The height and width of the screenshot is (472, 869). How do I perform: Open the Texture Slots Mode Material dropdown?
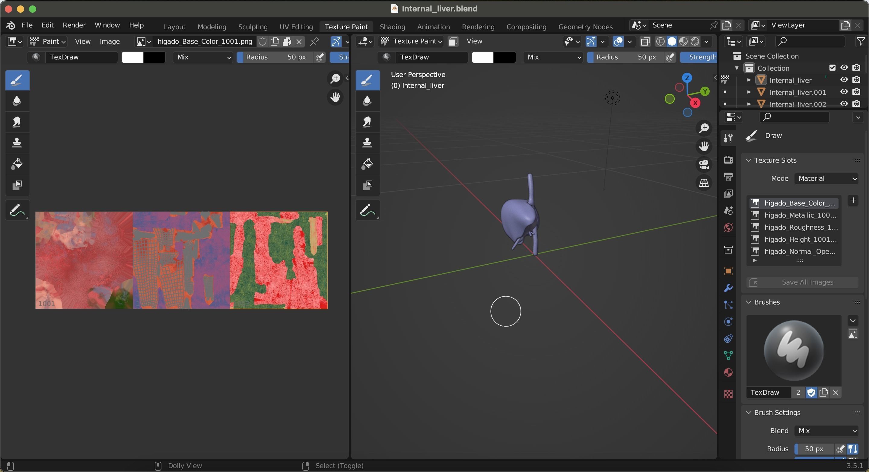coord(826,178)
